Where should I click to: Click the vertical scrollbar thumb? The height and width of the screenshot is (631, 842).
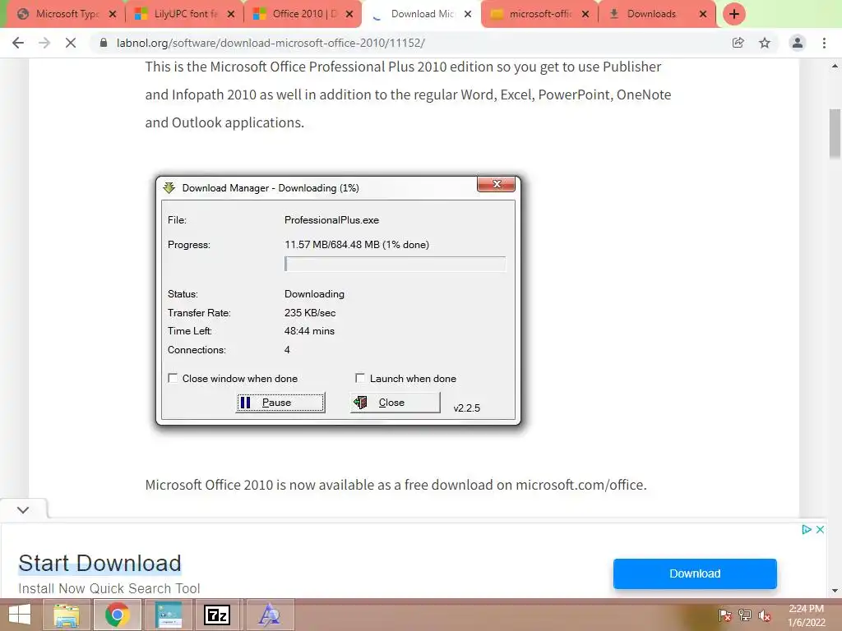pos(835,133)
